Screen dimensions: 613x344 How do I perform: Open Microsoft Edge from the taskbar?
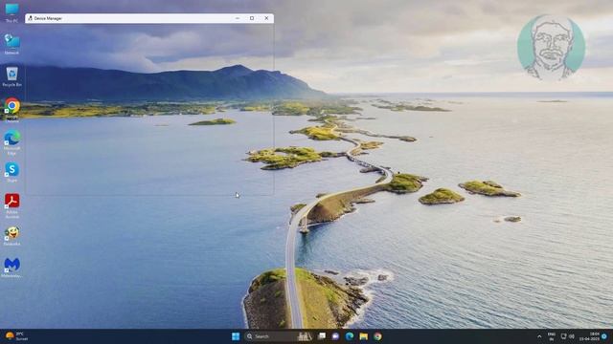point(350,336)
